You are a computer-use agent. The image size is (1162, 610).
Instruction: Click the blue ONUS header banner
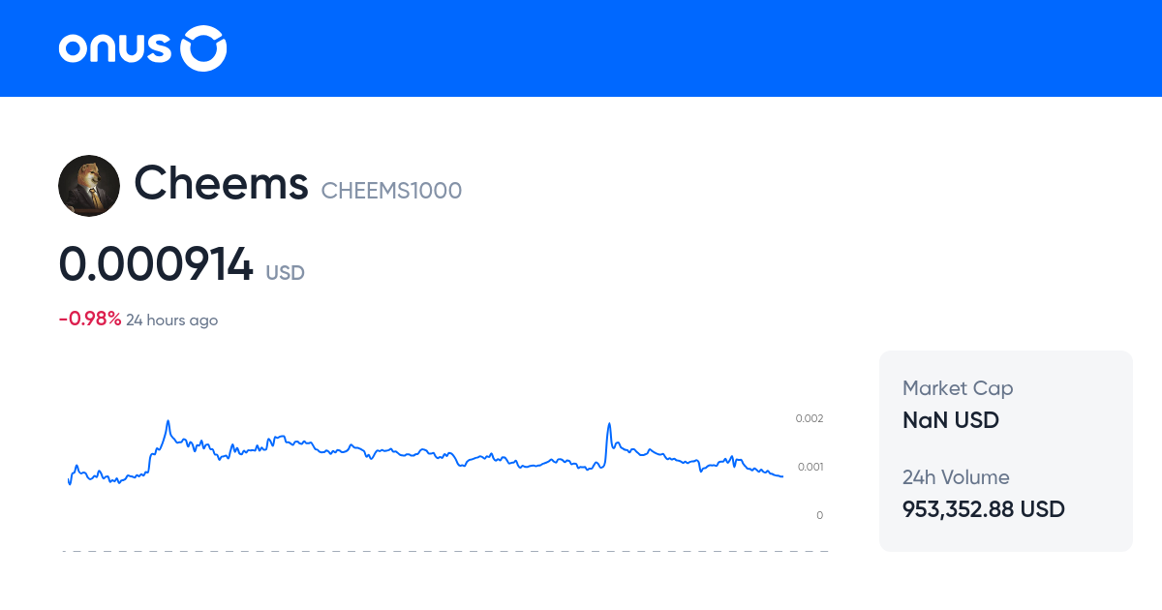click(581, 48)
